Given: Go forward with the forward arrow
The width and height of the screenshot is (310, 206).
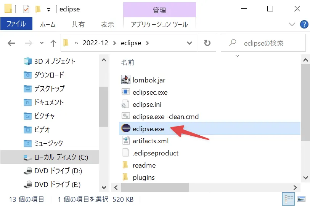Looking at the screenshot, I should point(29,43).
